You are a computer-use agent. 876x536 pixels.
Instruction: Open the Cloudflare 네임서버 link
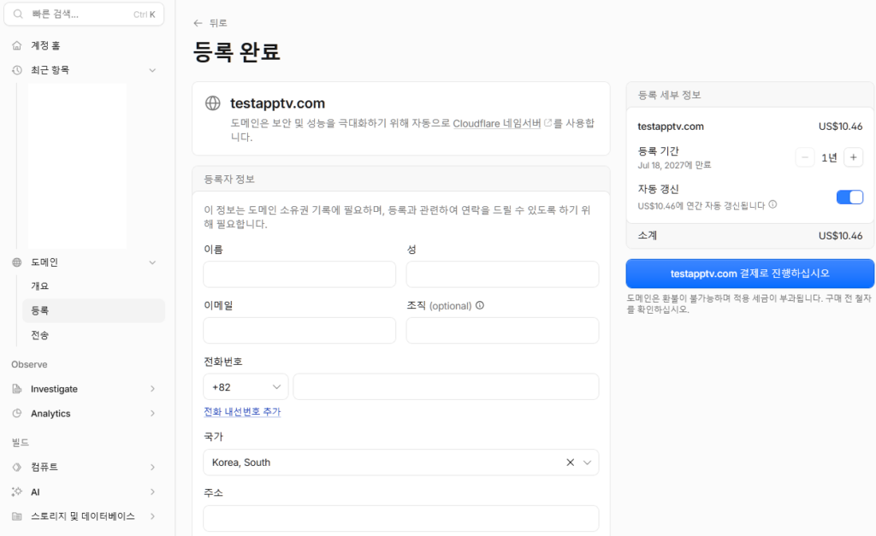click(x=497, y=123)
